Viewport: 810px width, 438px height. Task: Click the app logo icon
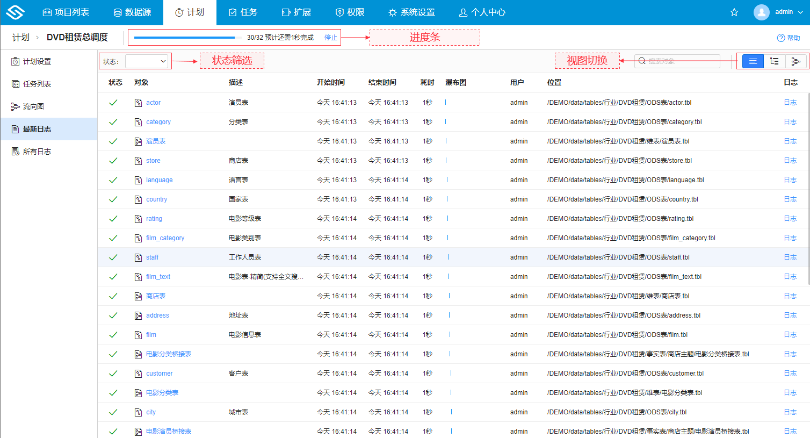[x=16, y=12]
